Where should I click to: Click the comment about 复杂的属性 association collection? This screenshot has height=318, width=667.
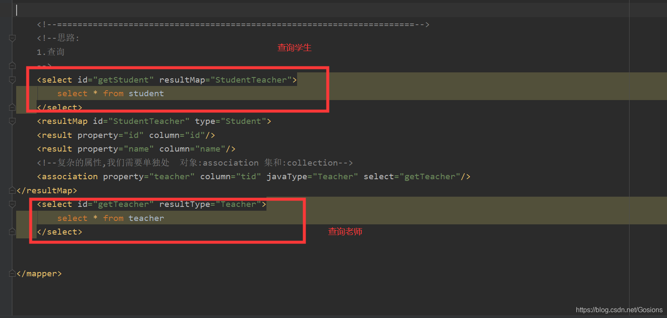pyautogui.click(x=195, y=163)
